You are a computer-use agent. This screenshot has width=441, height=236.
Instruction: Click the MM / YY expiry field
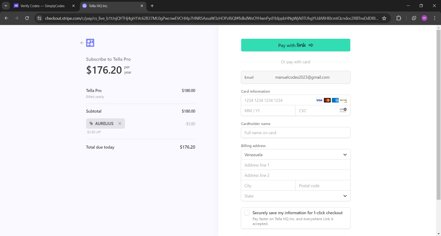(268, 111)
